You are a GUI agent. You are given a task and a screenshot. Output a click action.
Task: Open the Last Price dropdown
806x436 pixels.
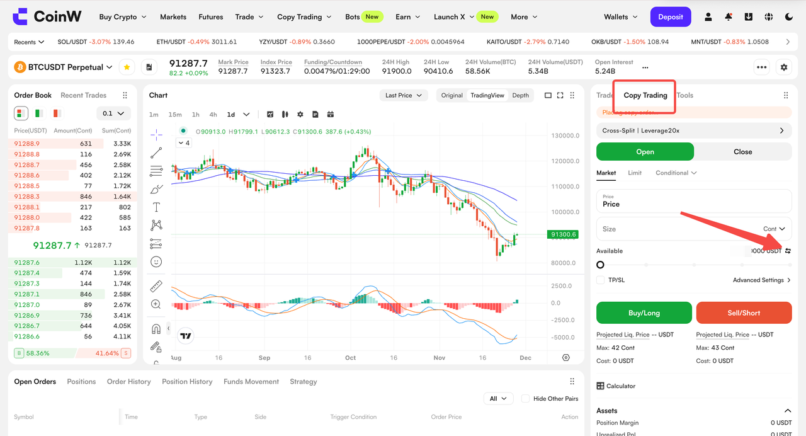[x=404, y=95]
